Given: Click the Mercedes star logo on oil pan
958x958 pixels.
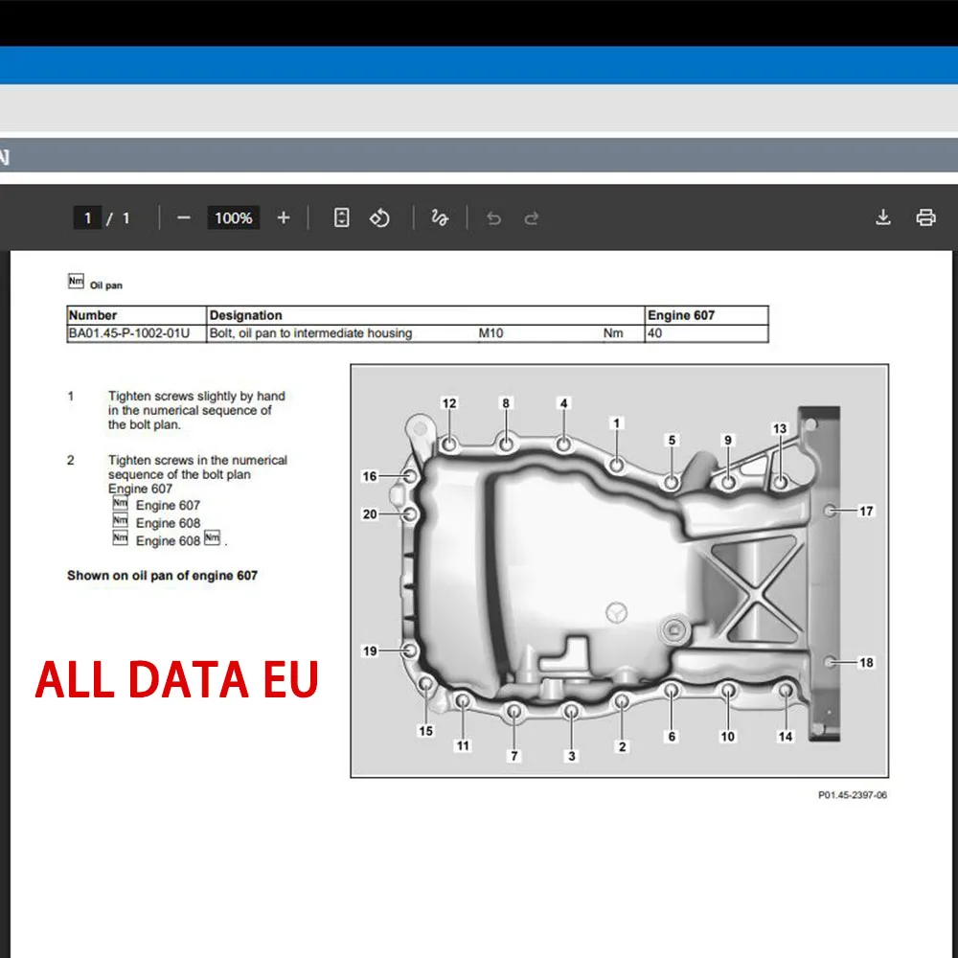Looking at the screenshot, I should pos(616,612).
